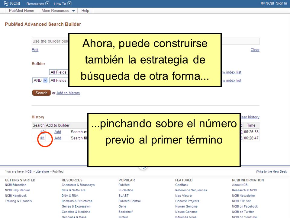Image resolution: width=290 pixels, height=218 pixels.
Task: Open Training & Tutorials footer link
Action: pyautogui.click(x=18, y=201)
